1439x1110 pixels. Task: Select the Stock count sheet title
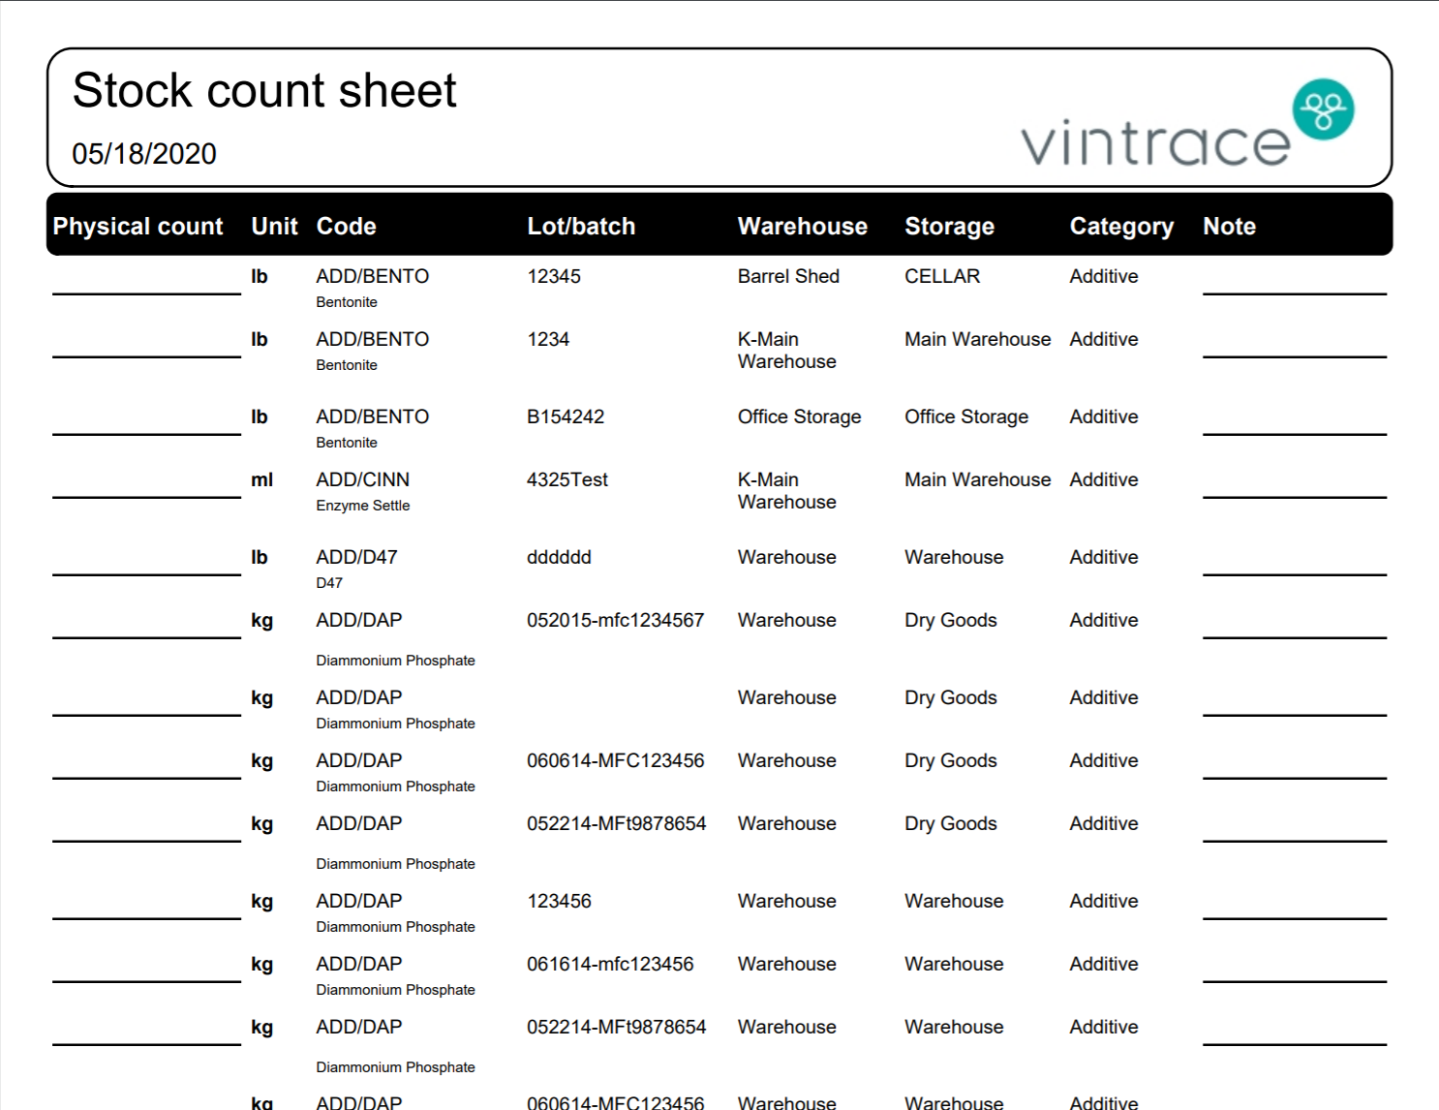click(264, 91)
